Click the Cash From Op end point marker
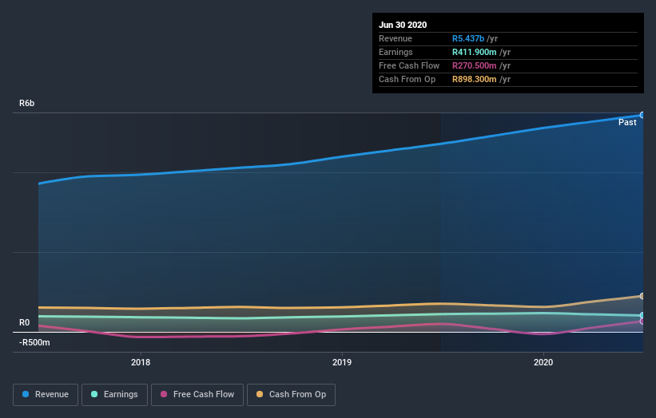This screenshot has height=418, width=656. [x=642, y=296]
